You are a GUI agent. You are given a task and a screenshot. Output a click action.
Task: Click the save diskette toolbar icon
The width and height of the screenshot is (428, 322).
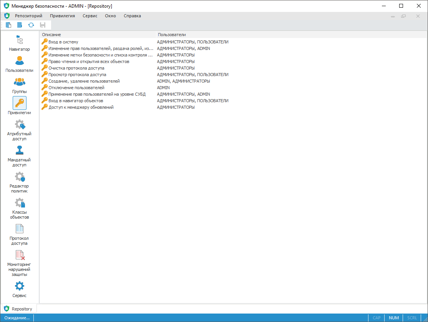[43, 25]
